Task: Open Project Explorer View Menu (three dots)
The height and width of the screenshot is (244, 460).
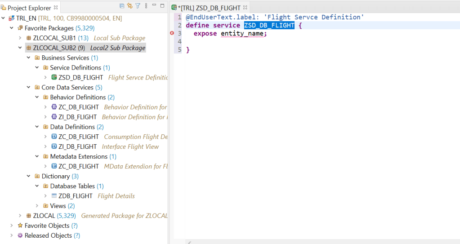Action: (x=146, y=5)
